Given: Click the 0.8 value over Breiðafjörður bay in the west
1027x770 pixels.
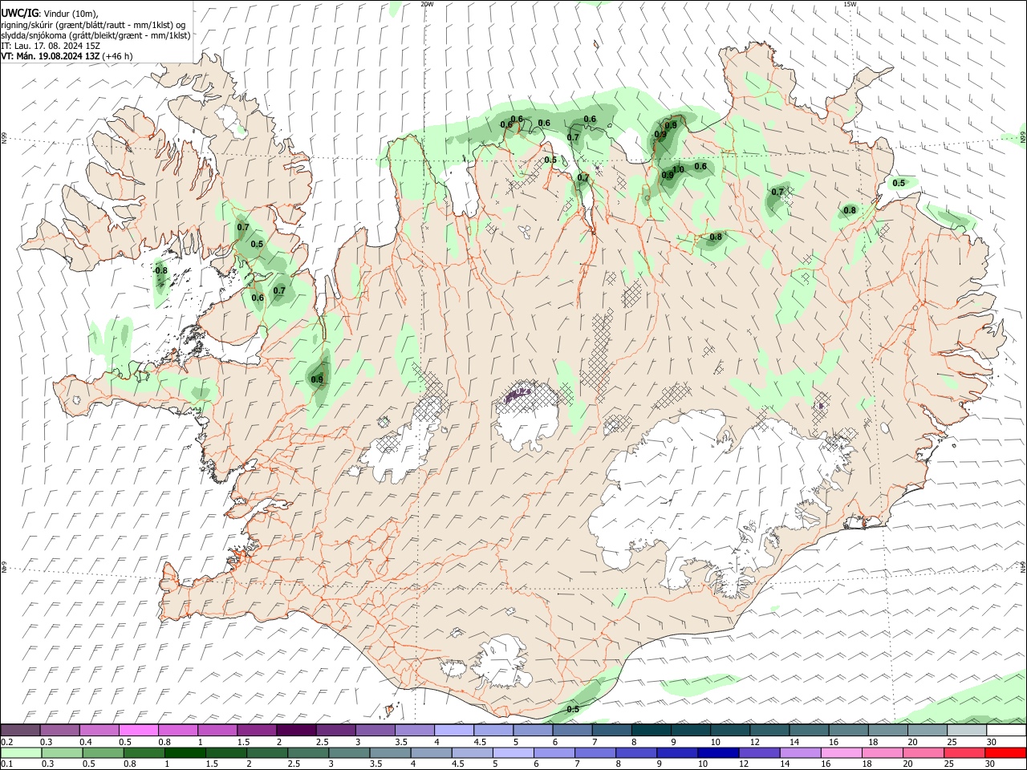Looking at the screenshot, I should pos(161,270).
